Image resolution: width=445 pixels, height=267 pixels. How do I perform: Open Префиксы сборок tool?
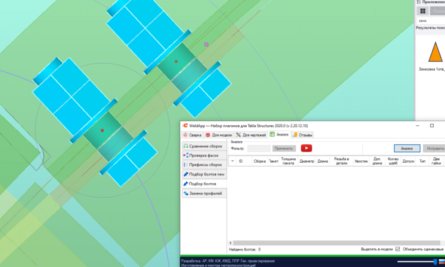204,165
